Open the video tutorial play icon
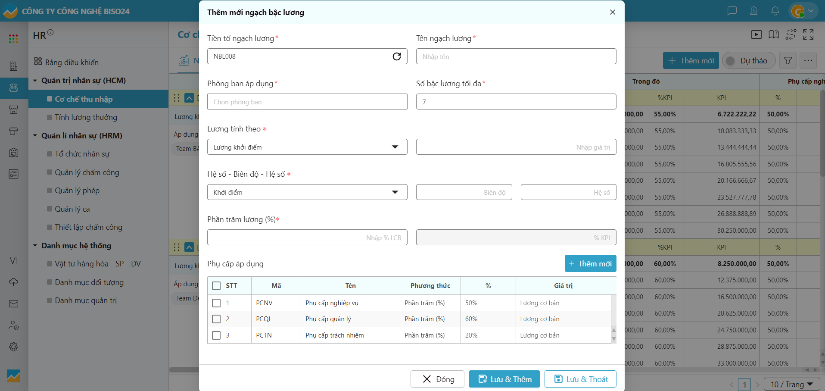This screenshot has height=391, width=825. click(x=757, y=34)
